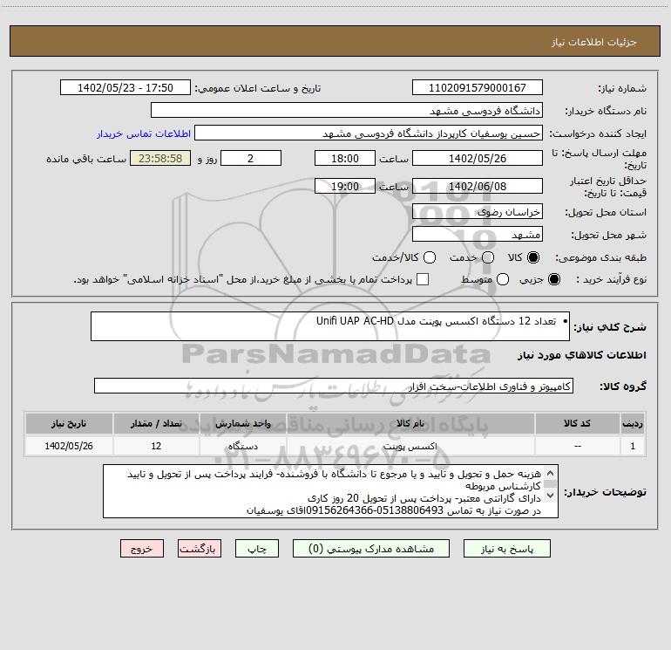
Task: Click the کد کالا column header
Action: (x=577, y=424)
